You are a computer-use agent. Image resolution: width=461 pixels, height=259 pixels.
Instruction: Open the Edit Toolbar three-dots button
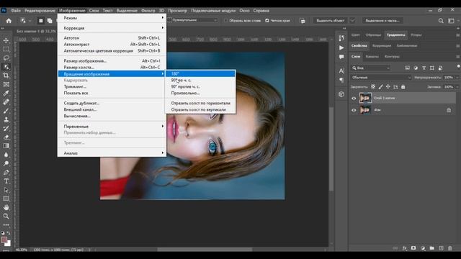click(x=6, y=225)
